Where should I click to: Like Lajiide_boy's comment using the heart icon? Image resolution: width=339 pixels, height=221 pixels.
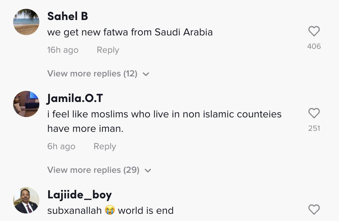click(x=314, y=210)
